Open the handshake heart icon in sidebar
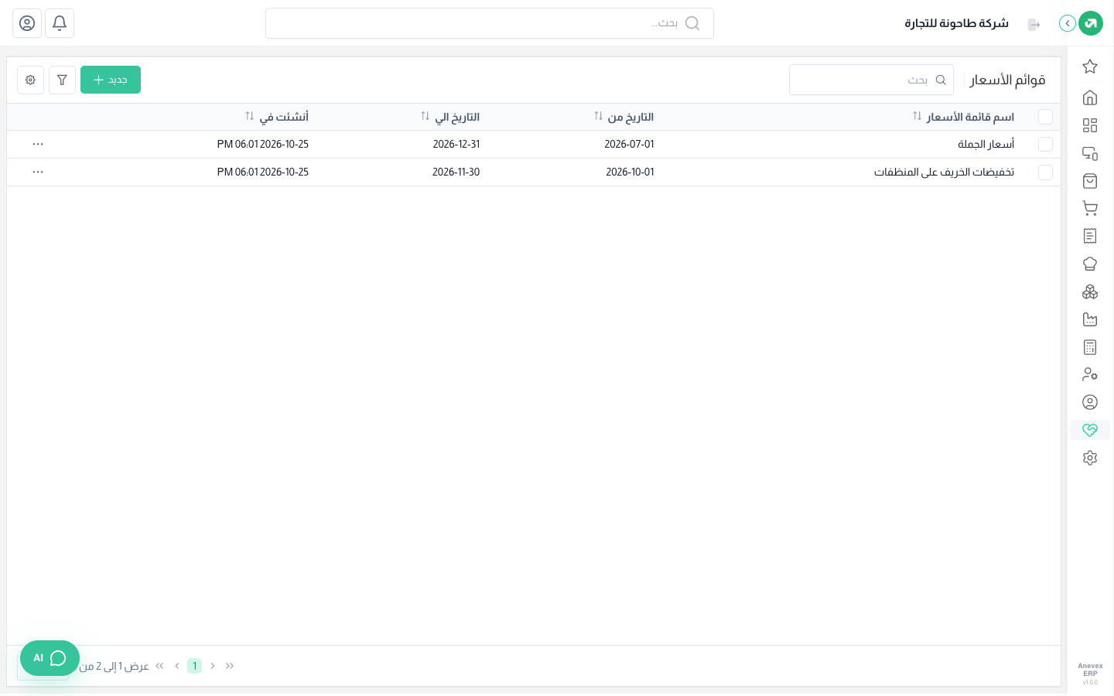 coord(1090,430)
